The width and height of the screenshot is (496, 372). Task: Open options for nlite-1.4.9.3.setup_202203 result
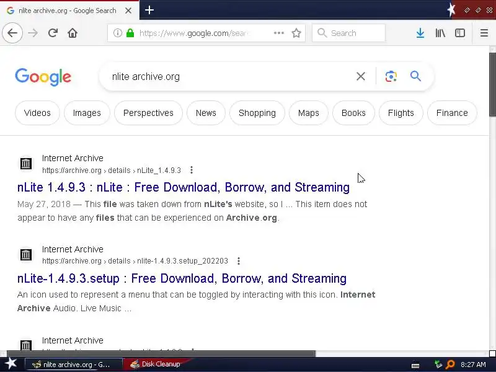click(239, 261)
